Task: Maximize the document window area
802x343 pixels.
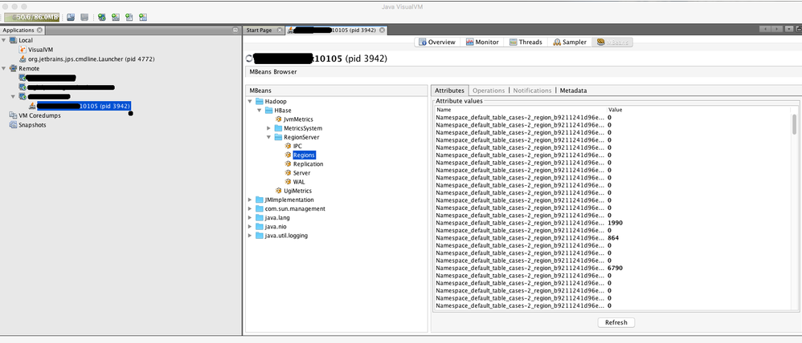Action: point(797,29)
